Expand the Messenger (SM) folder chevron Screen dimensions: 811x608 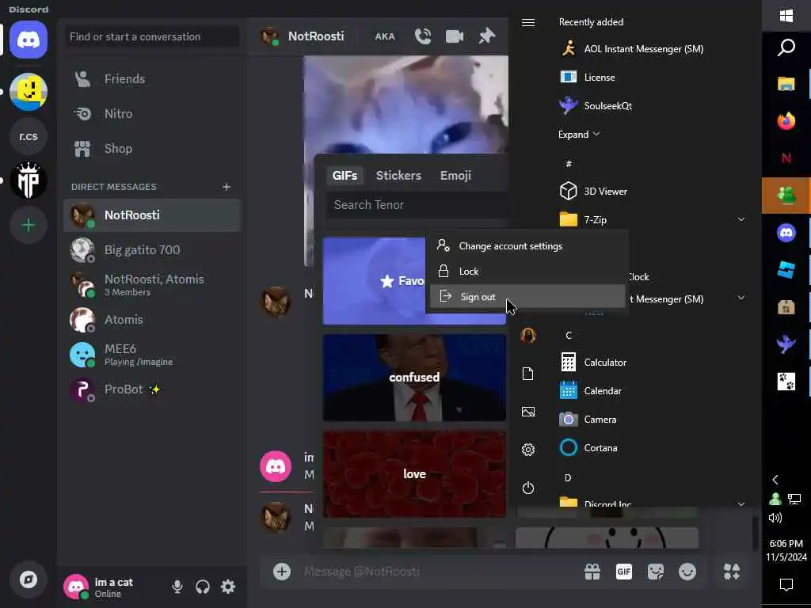tap(741, 298)
